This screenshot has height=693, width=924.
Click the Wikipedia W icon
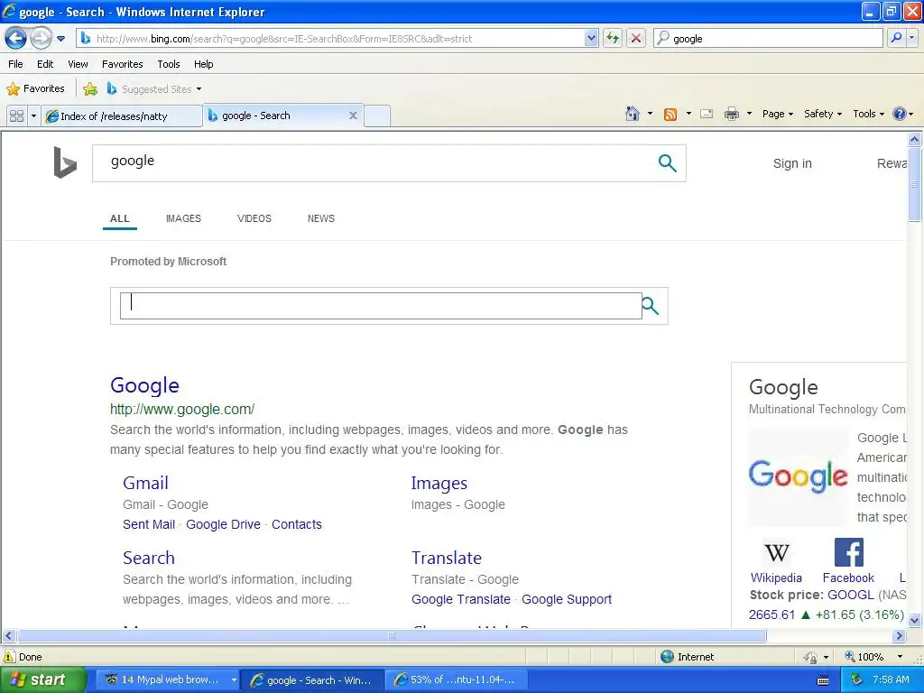coord(776,552)
